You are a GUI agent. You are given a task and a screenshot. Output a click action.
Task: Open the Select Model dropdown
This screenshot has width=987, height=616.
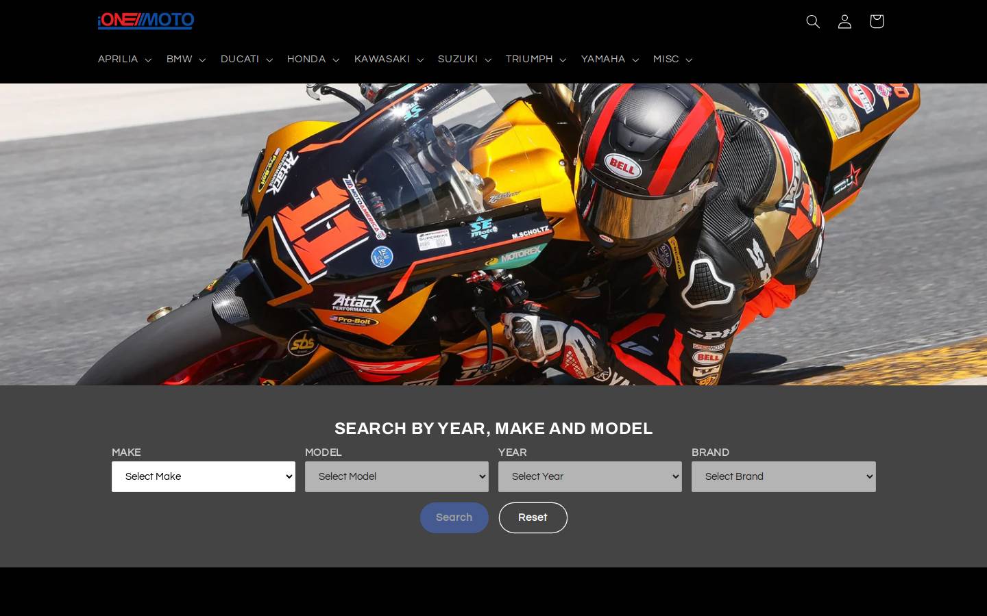click(397, 476)
